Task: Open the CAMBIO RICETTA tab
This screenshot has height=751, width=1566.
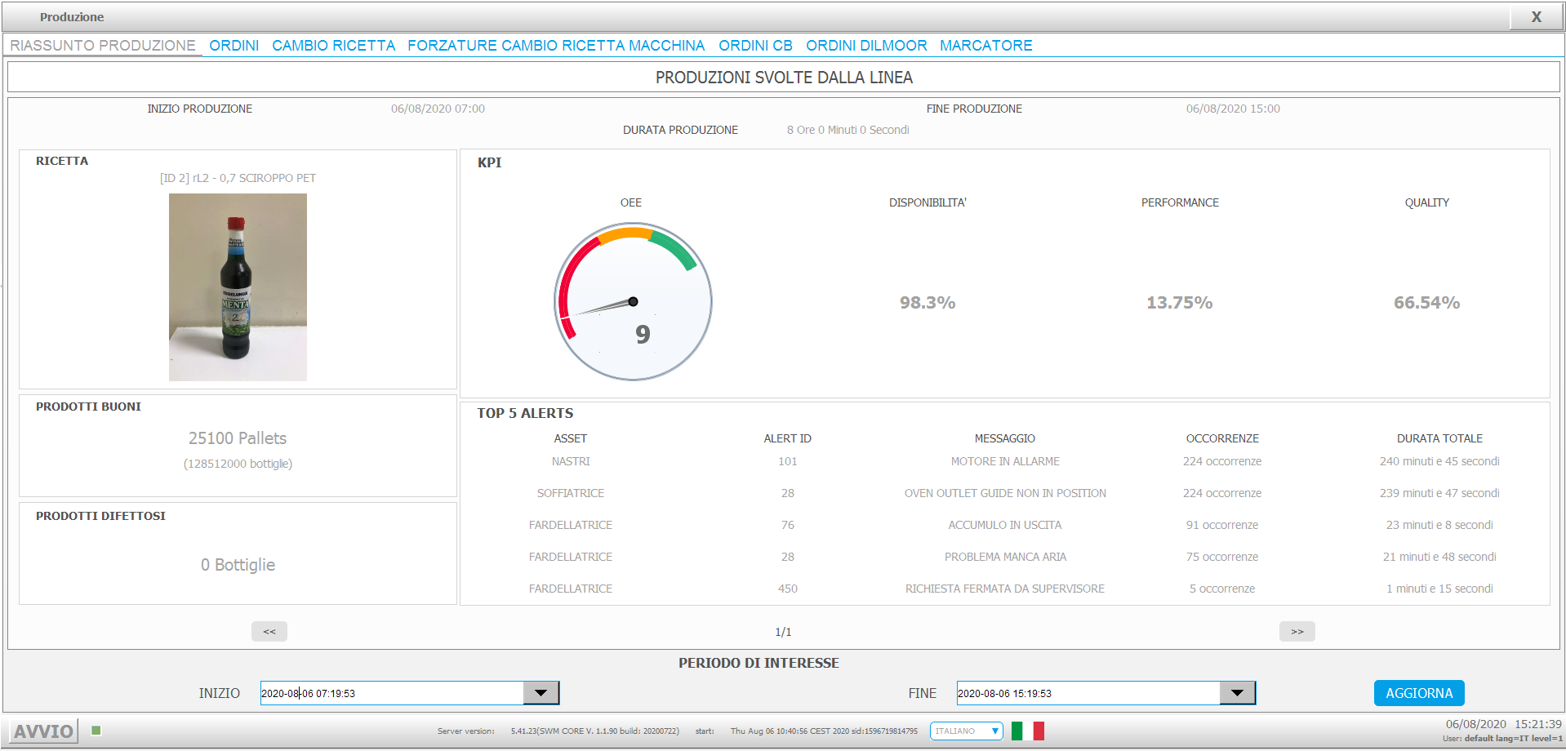Action: click(x=334, y=46)
